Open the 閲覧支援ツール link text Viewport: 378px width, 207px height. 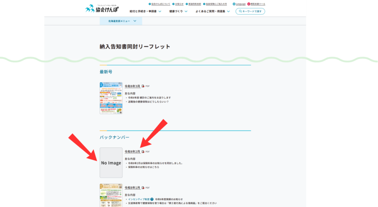coord(258,4)
